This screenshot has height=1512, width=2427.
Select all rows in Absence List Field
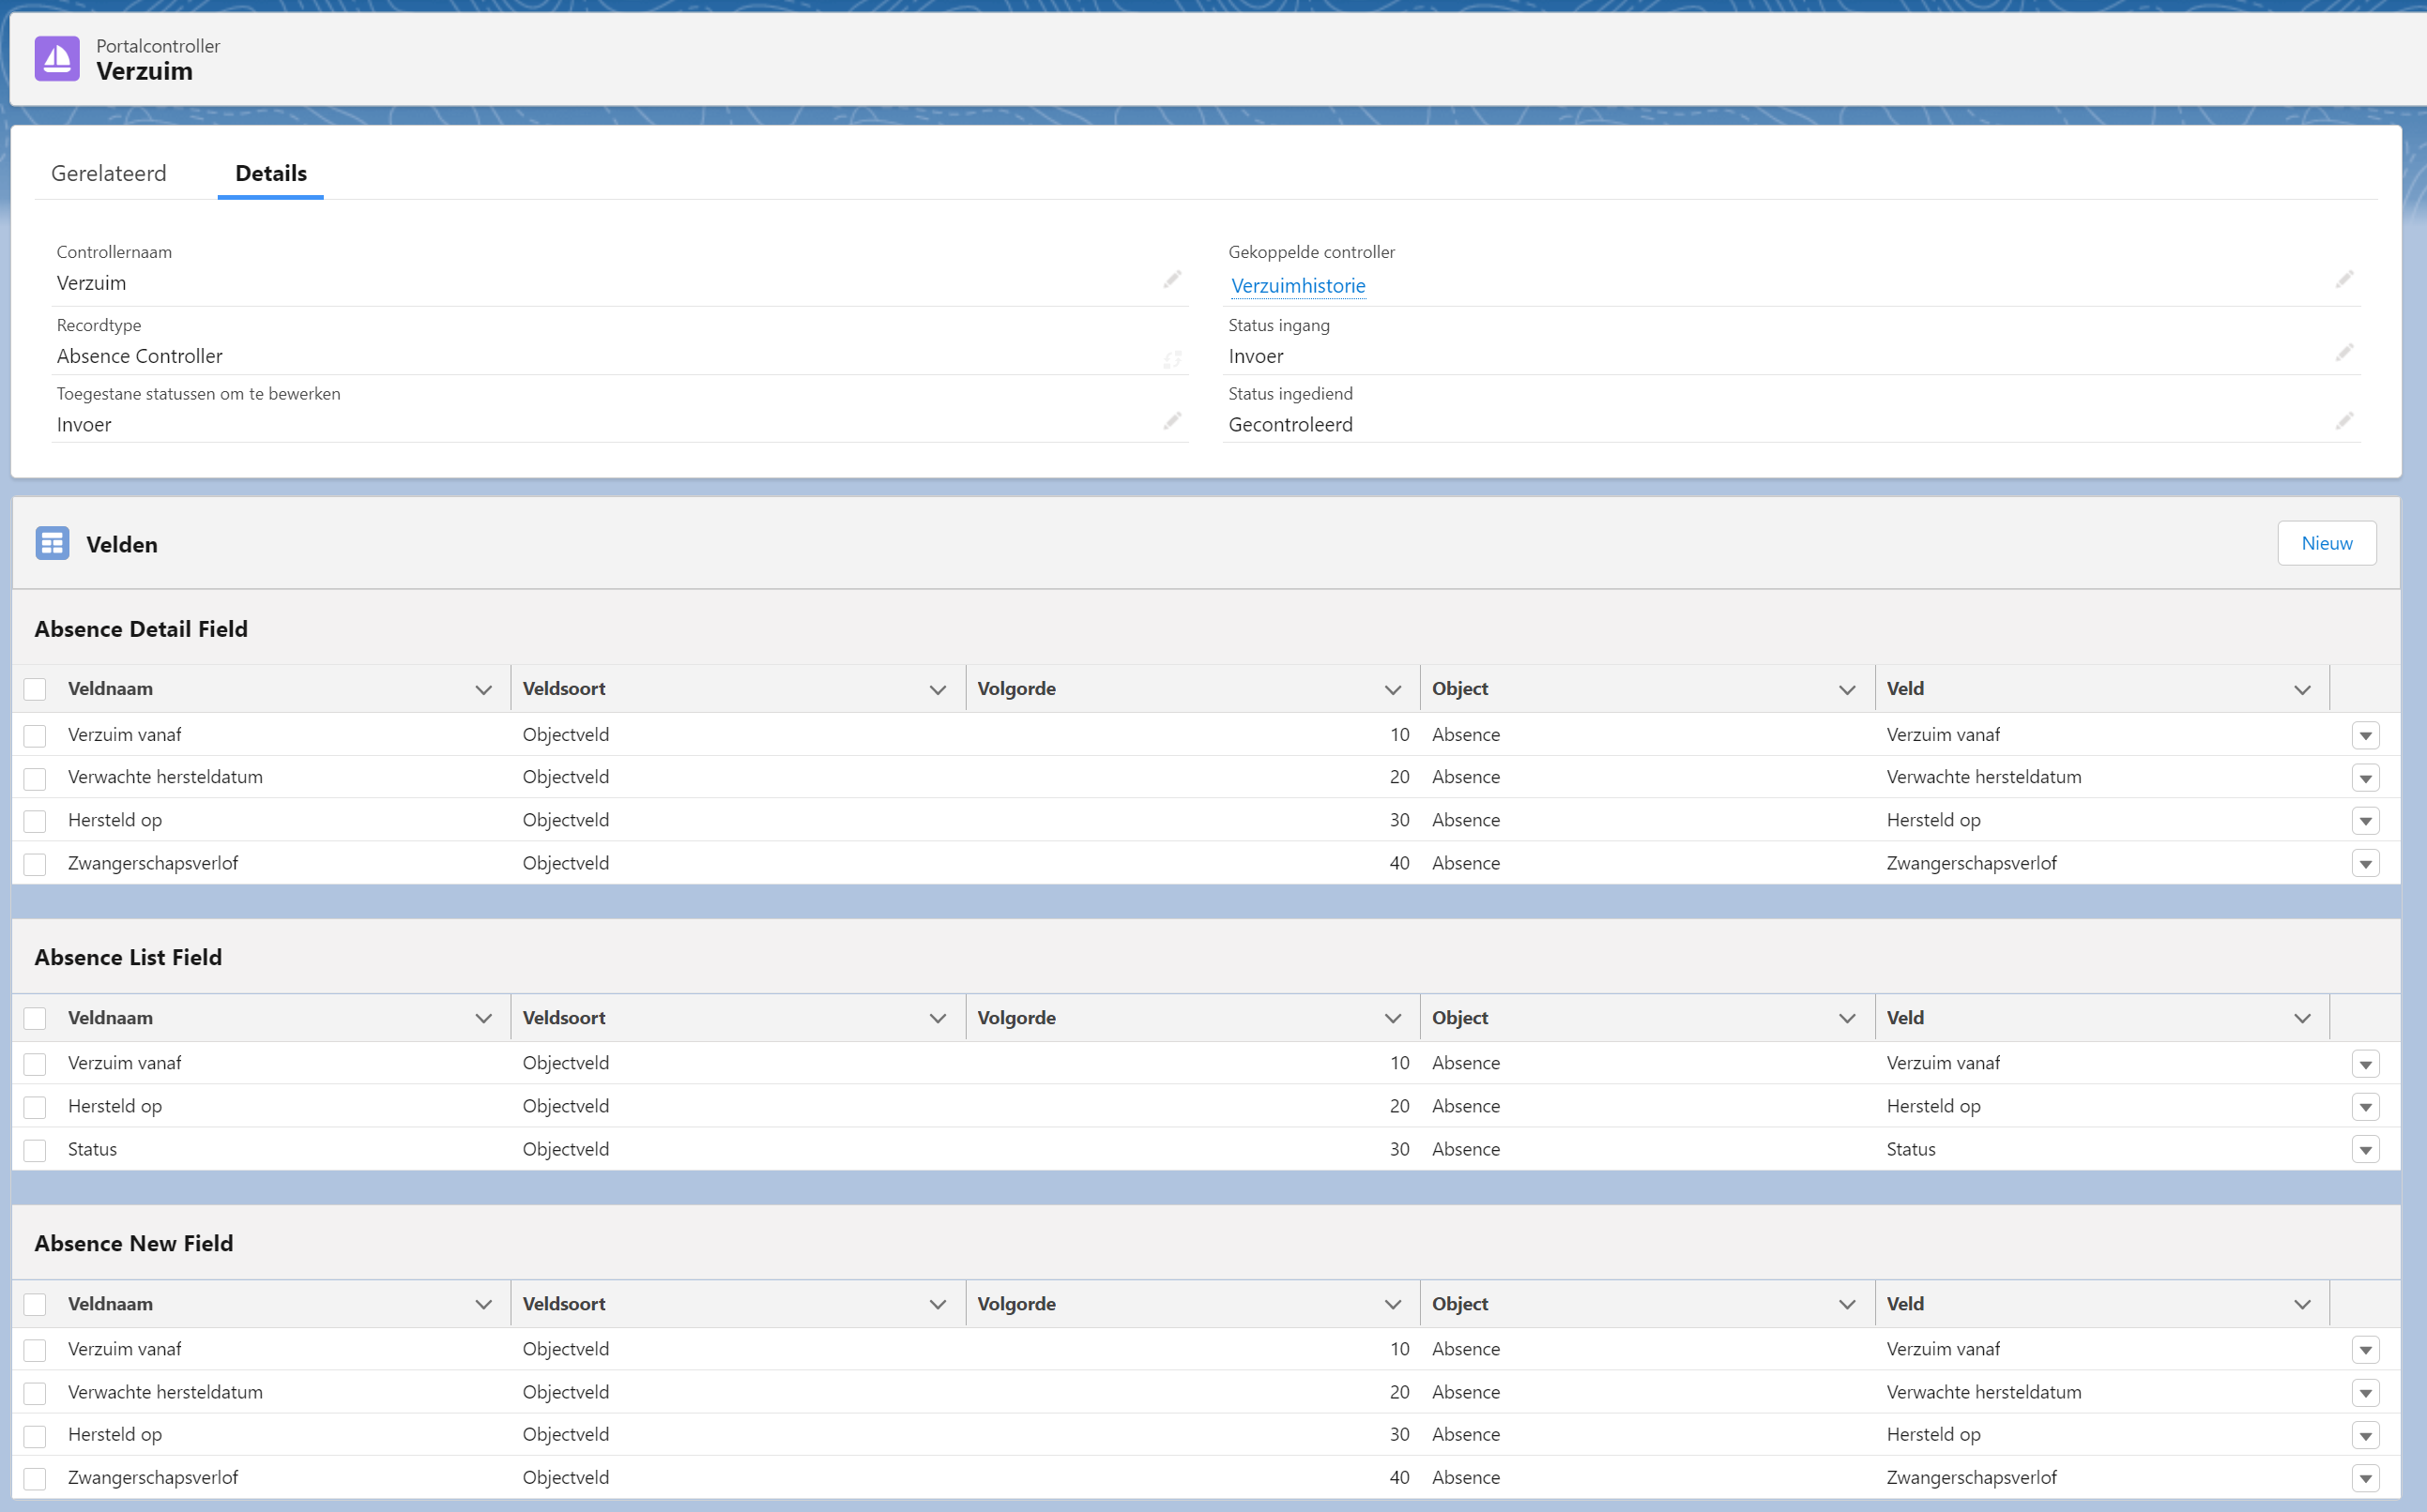point(35,1018)
